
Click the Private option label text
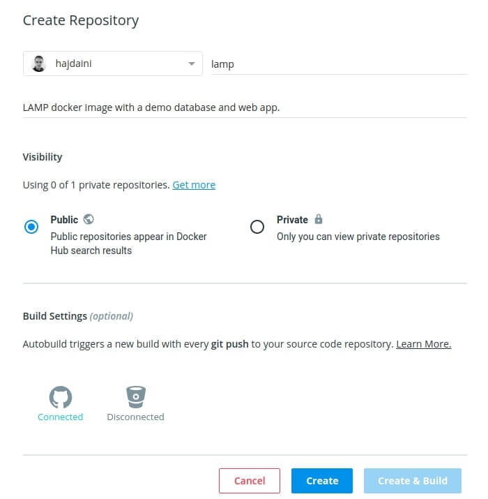[x=292, y=220]
